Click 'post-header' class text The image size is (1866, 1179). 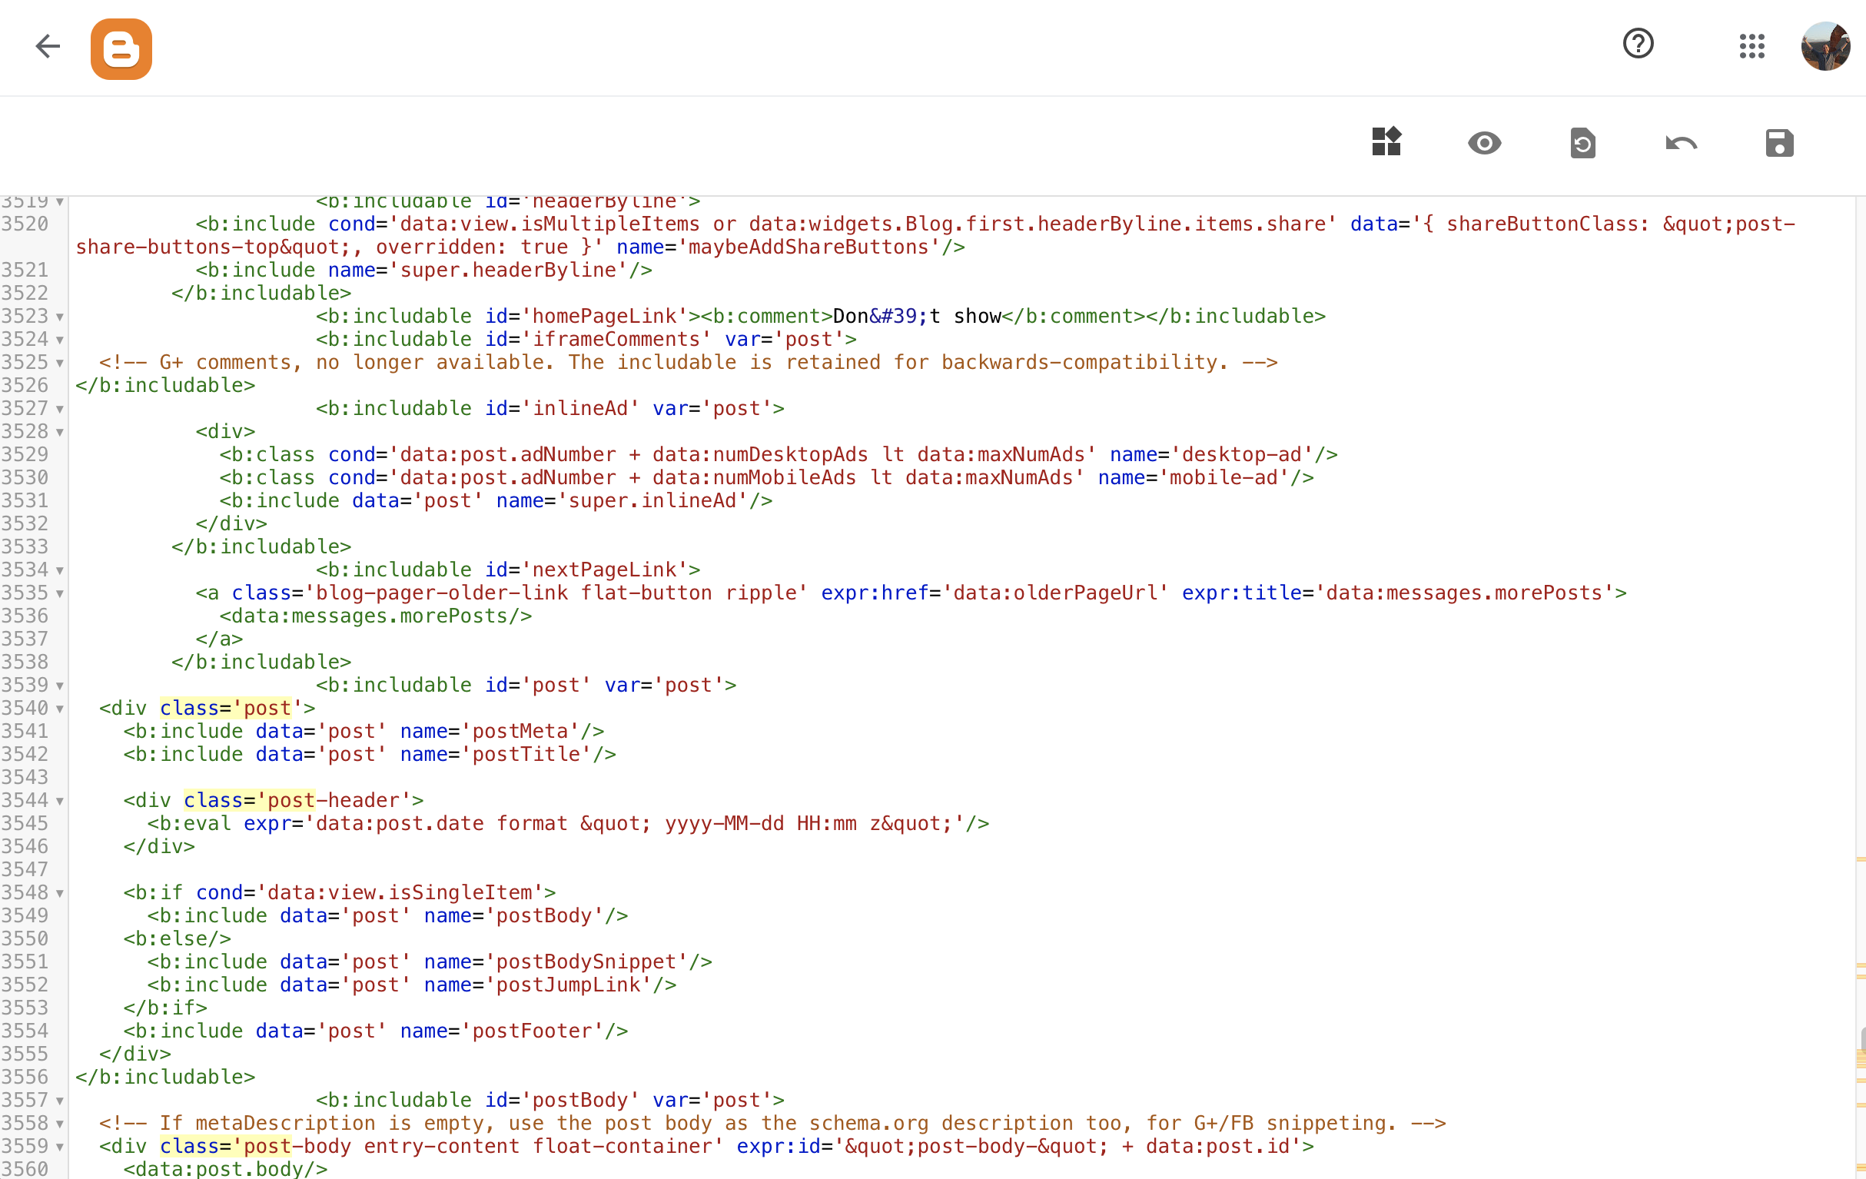coord(334,801)
